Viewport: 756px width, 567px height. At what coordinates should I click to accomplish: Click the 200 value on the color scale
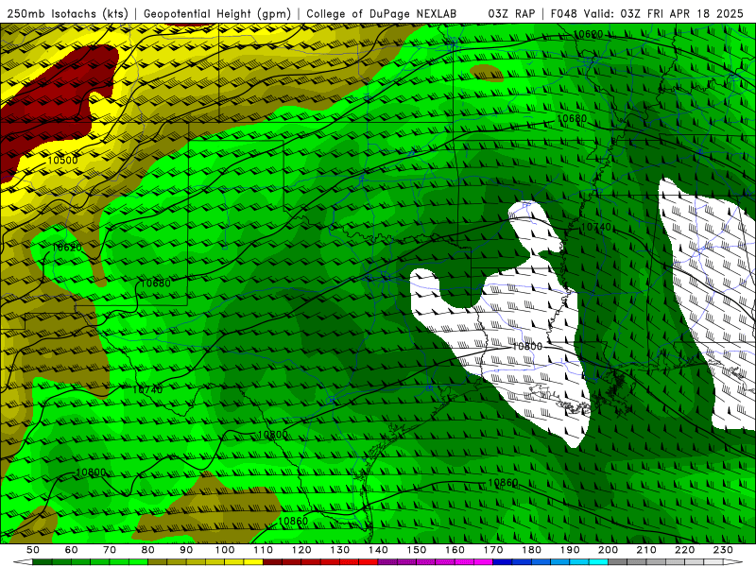(x=609, y=550)
